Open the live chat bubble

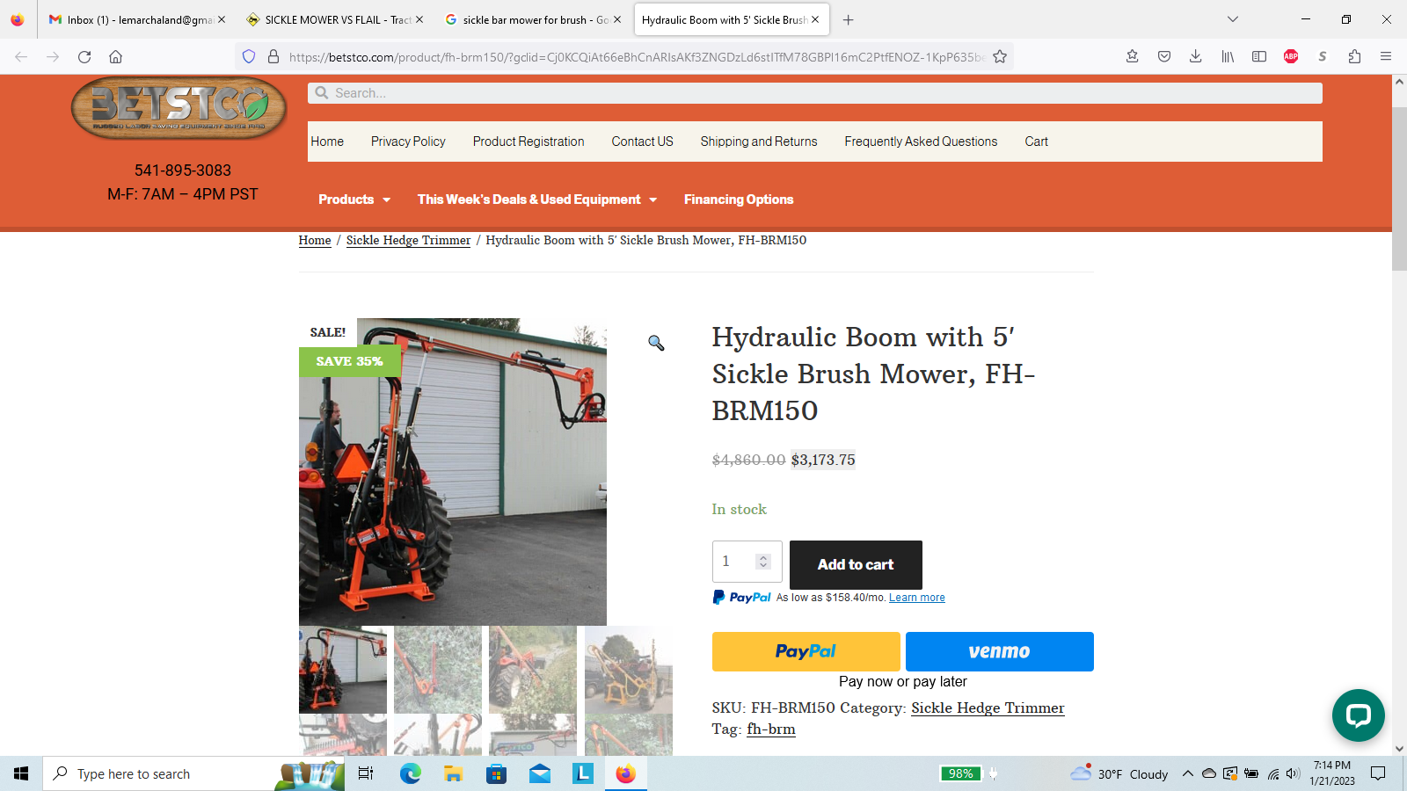[1358, 715]
